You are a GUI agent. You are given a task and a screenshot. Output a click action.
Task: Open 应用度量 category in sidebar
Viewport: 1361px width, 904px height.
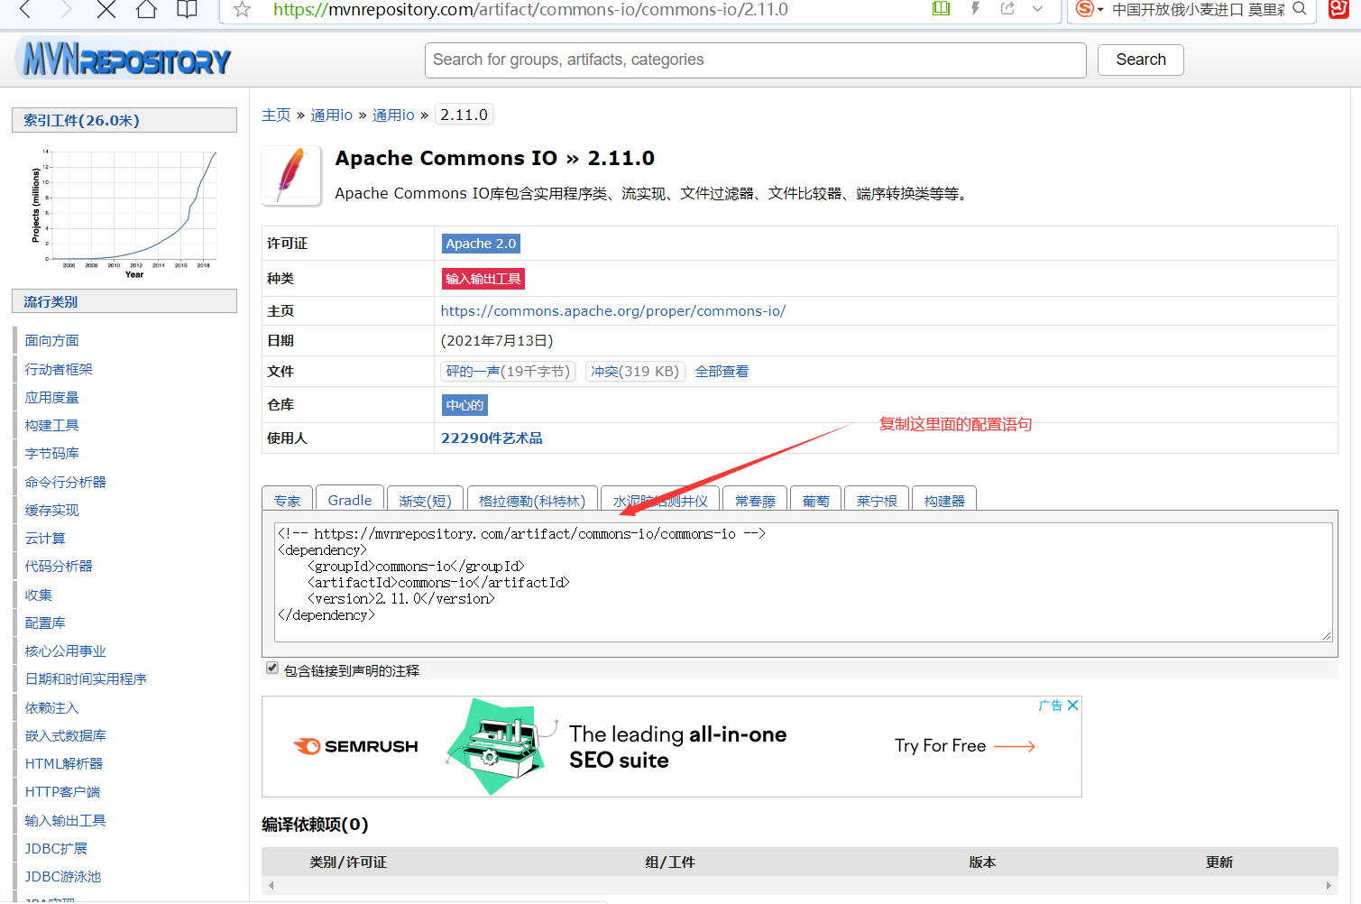pyautogui.click(x=51, y=398)
